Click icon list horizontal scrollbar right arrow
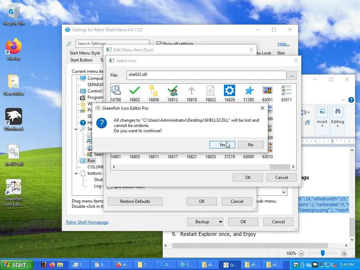 pos(293,167)
